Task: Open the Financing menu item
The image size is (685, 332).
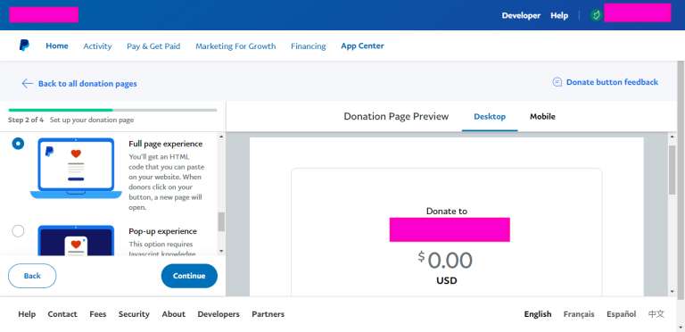Action: coord(308,46)
